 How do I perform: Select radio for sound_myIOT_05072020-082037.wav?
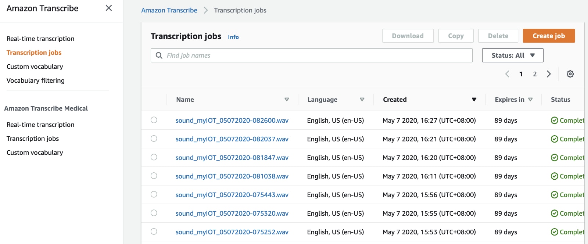[x=154, y=139]
